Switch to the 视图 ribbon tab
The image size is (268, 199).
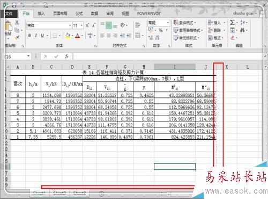[125, 13]
